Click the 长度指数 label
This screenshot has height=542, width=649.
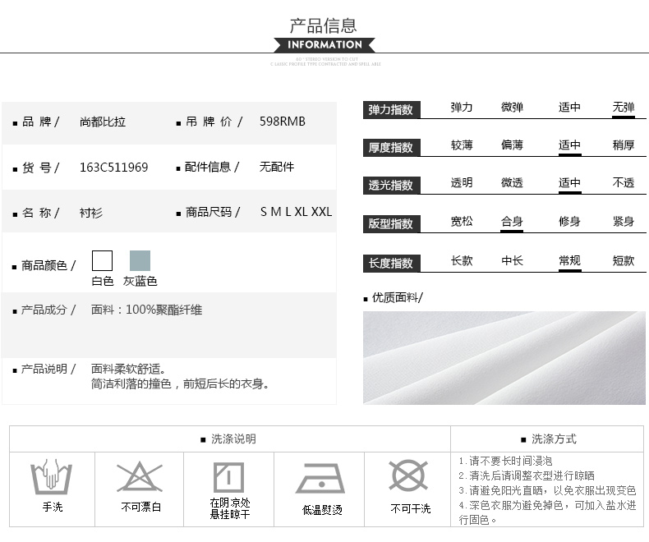coord(391,263)
